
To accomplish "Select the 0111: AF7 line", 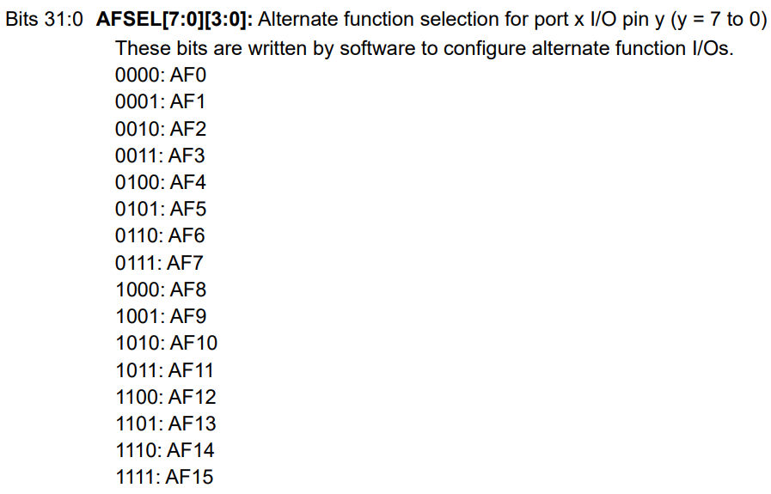I will click(x=159, y=263).
